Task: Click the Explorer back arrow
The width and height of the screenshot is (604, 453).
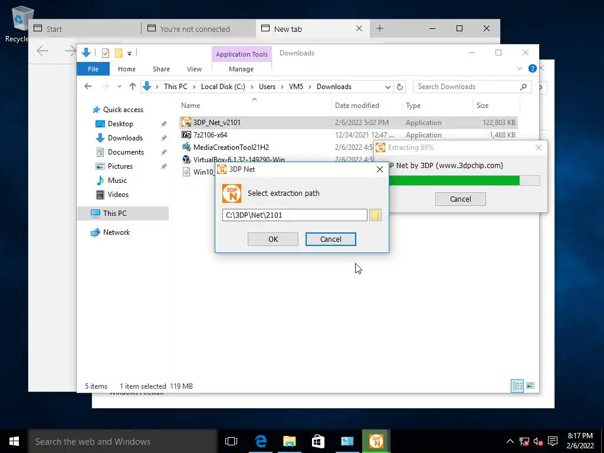Action: pos(88,86)
